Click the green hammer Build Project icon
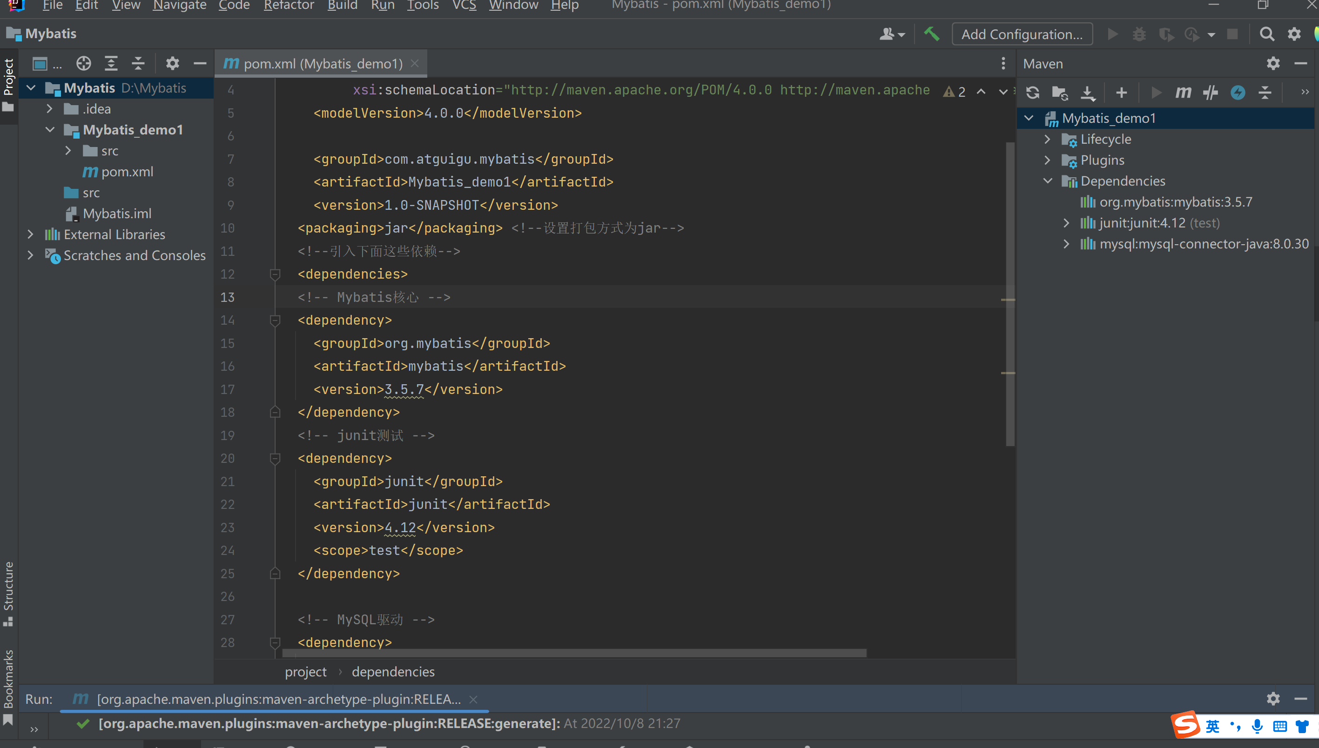 tap(931, 34)
